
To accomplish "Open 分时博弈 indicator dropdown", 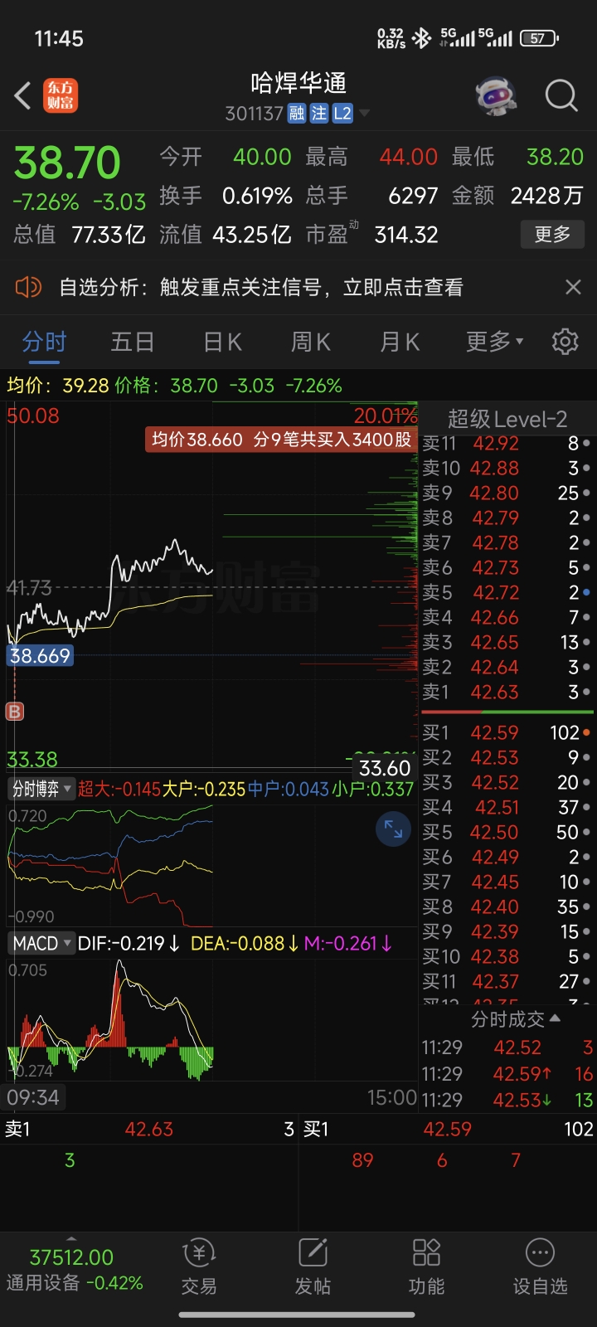I will point(41,789).
